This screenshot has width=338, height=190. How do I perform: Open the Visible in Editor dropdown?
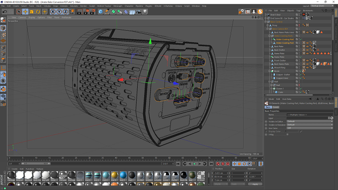[x=310, y=122]
